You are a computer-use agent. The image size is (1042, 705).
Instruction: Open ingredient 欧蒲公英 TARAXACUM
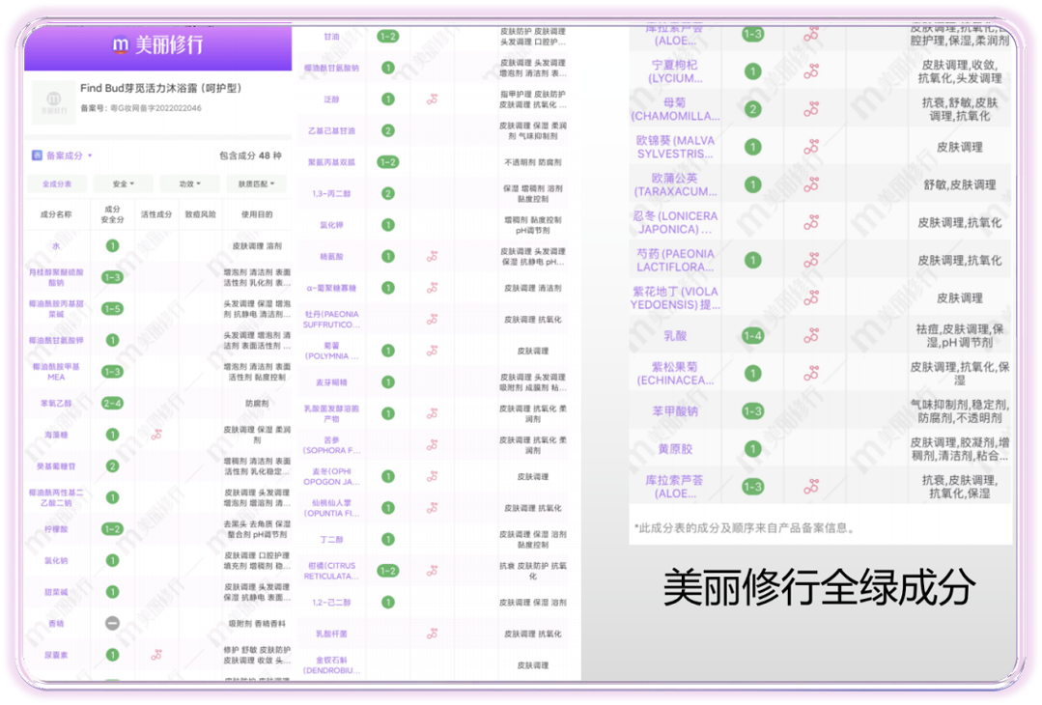tap(675, 184)
